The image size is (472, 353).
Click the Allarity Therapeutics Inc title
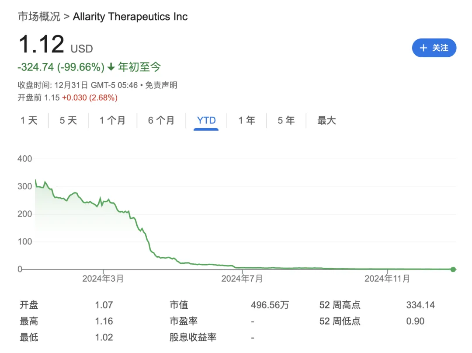coord(130,17)
